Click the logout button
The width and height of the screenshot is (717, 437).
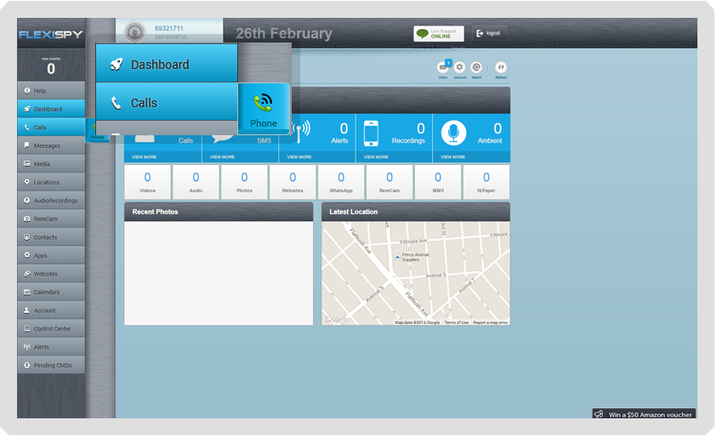click(x=489, y=33)
